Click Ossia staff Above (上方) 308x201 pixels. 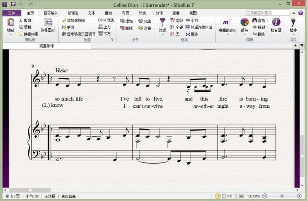[104, 27]
